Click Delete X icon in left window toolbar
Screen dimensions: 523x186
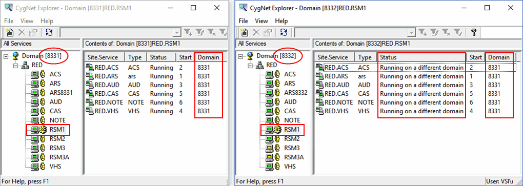tap(22, 32)
